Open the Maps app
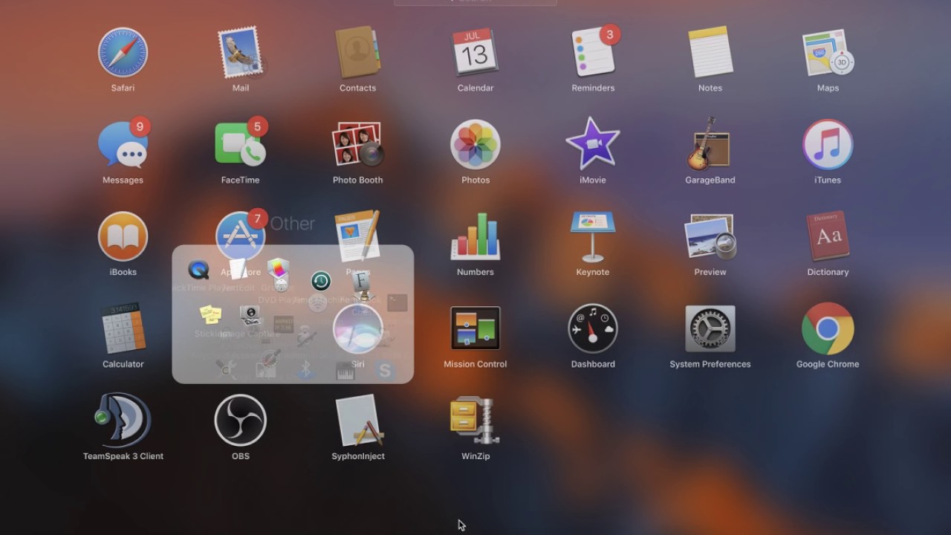This screenshot has width=951, height=535. [828, 53]
